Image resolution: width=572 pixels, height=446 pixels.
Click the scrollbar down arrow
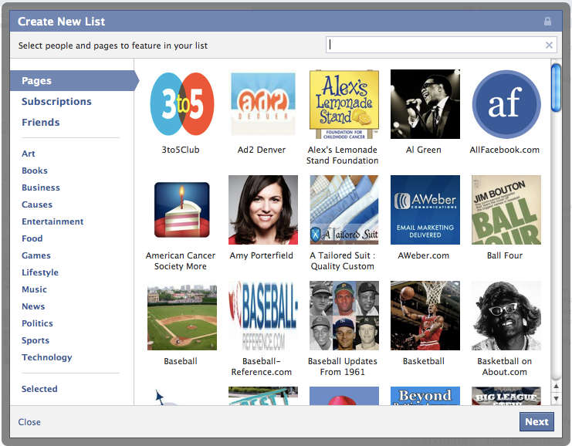(556, 398)
